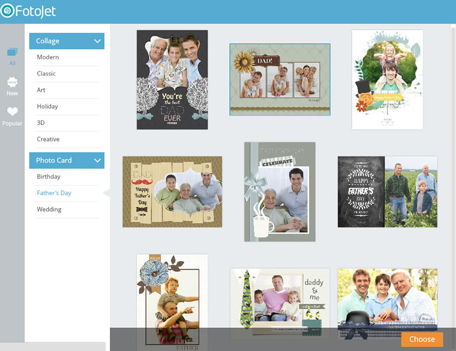
Task: Open the 3D collage category
Action: (x=41, y=122)
